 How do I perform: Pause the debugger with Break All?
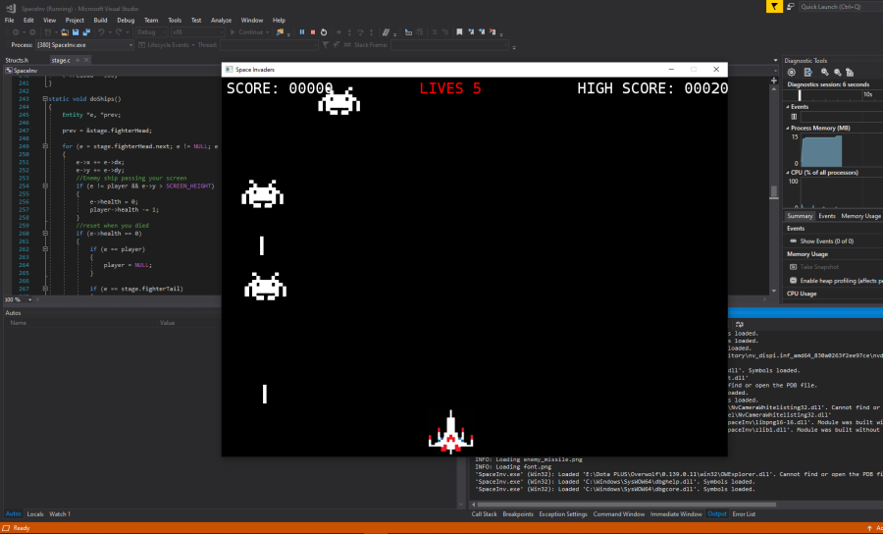(x=302, y=32)
